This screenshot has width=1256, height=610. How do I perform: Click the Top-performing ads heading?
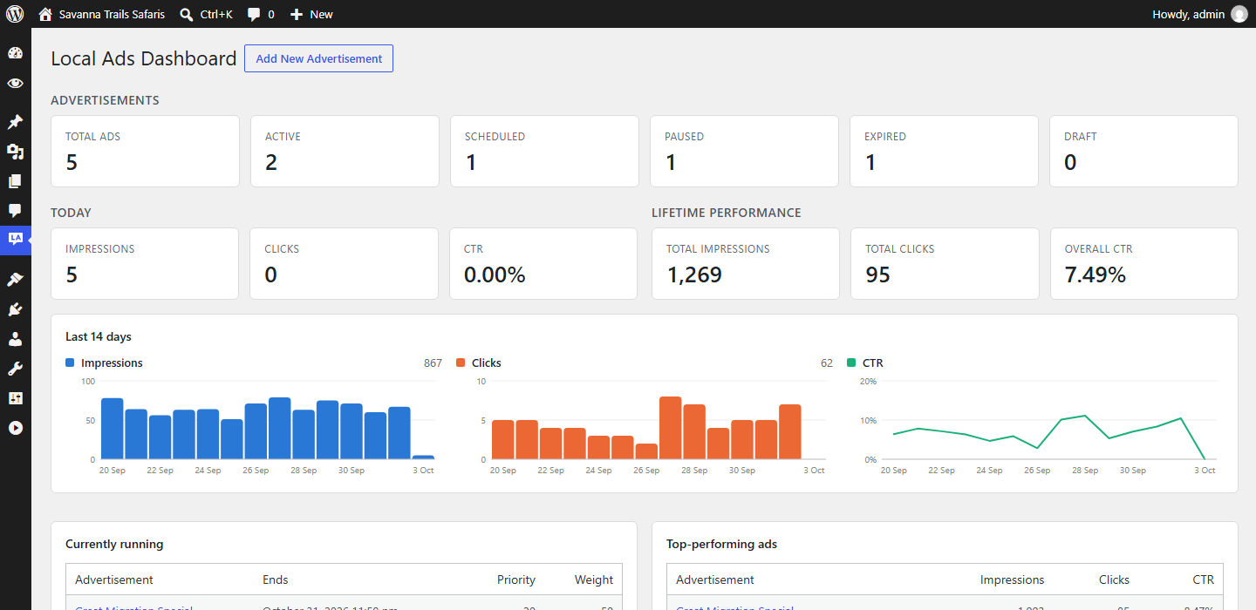721,544
